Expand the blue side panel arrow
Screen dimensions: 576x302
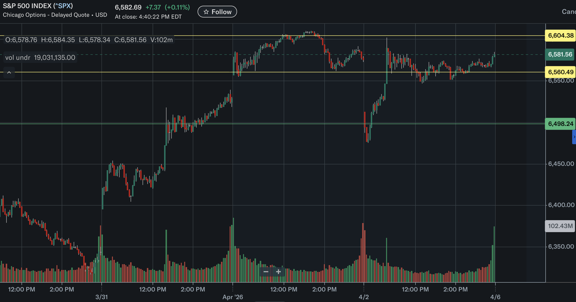(x=574, y=137)
